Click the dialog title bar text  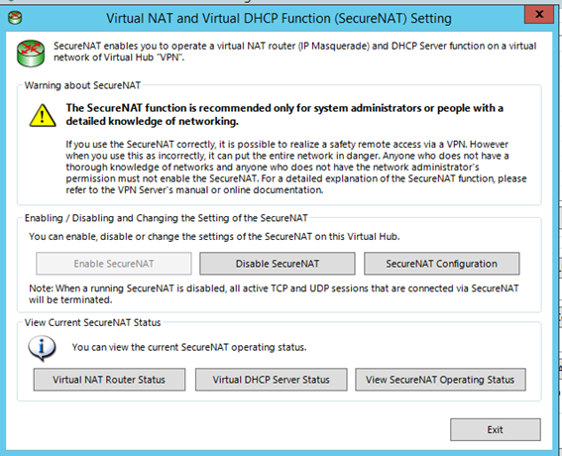click(279, 18)
